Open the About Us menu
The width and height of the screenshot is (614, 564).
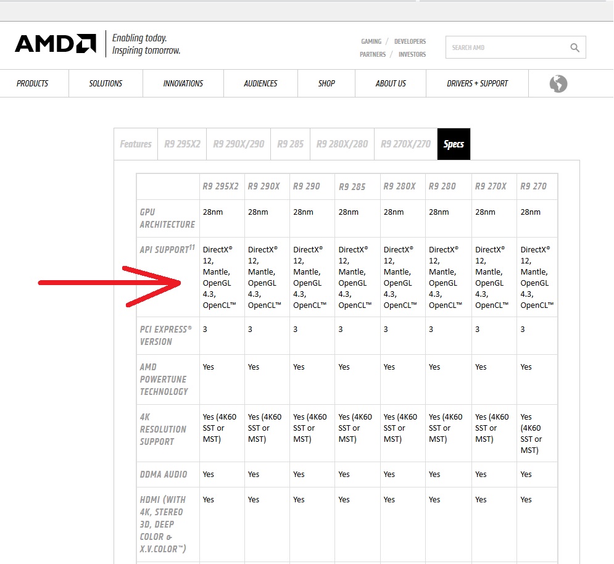[391, 83]
